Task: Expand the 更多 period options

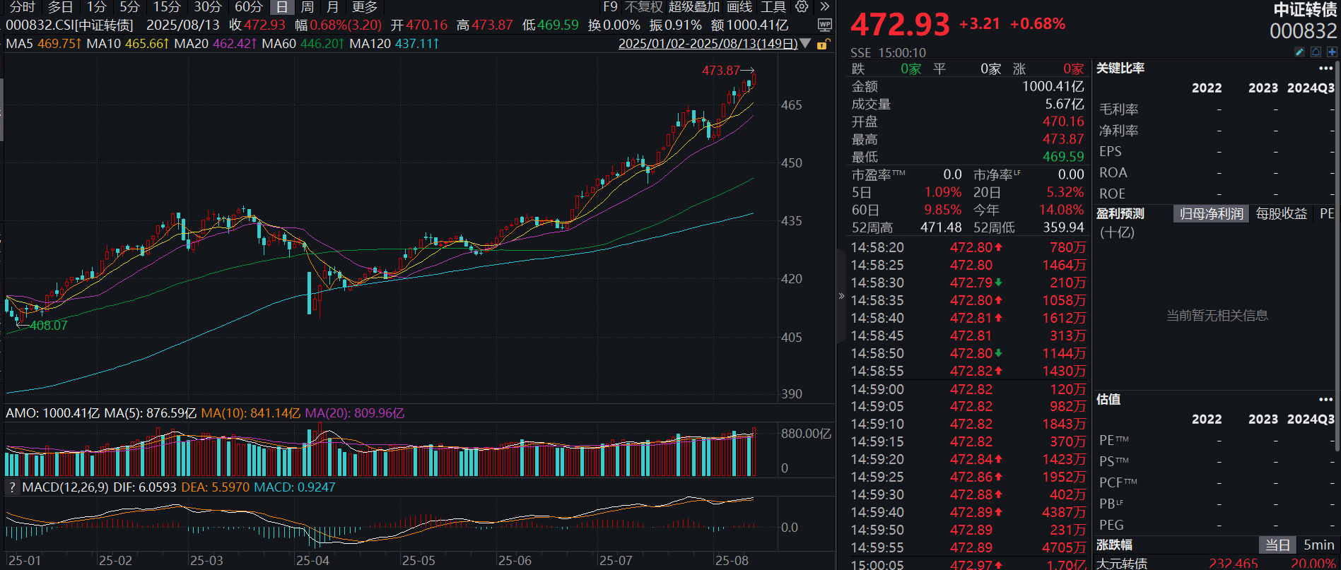Action: coord(365,7)
